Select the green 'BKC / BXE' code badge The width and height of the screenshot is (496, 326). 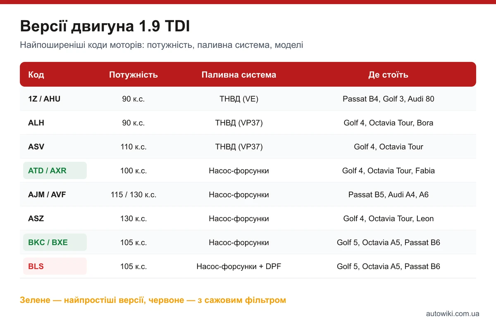click(55, 242)
